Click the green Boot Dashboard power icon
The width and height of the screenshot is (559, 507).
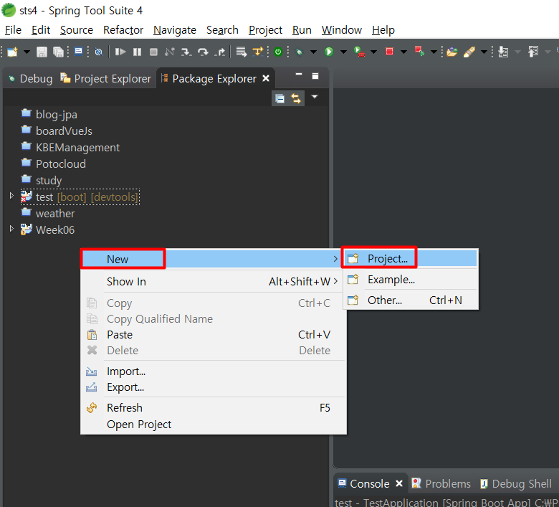278,52
